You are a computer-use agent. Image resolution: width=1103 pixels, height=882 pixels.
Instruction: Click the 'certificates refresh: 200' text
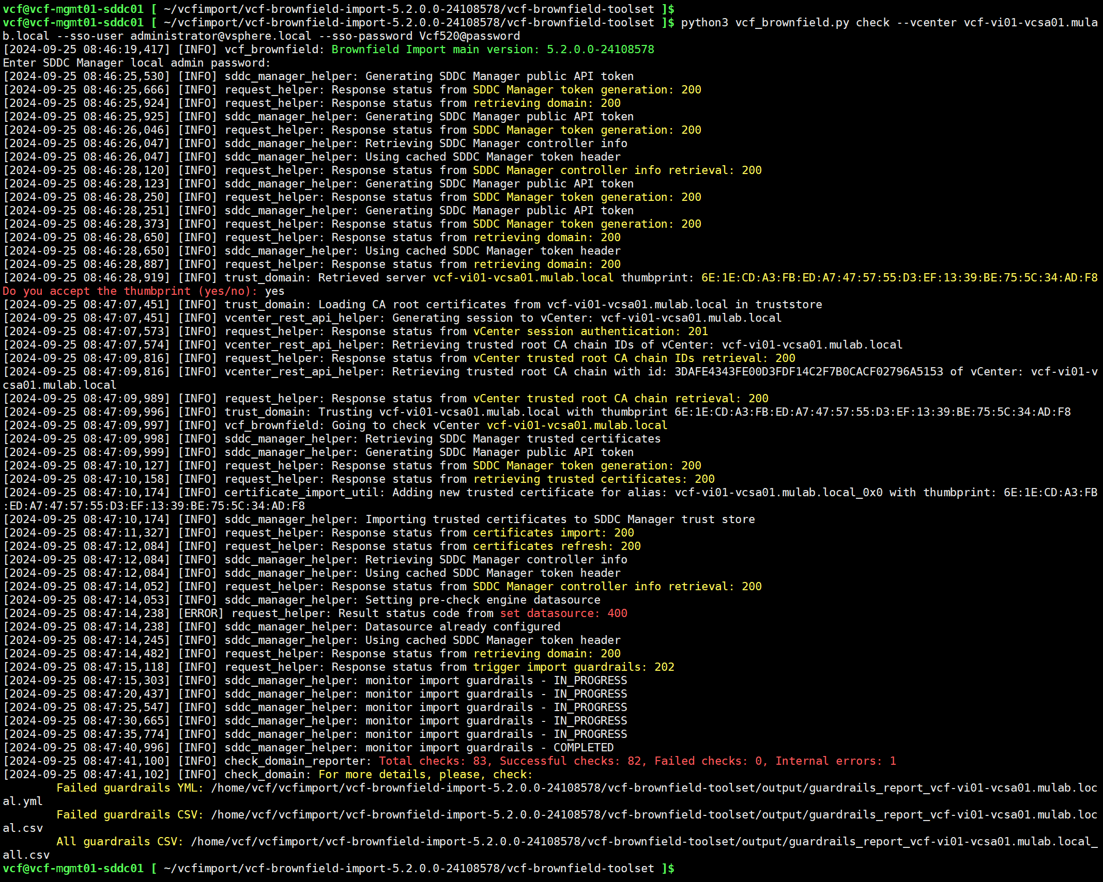pyautogui.click(x=557, y=546)
